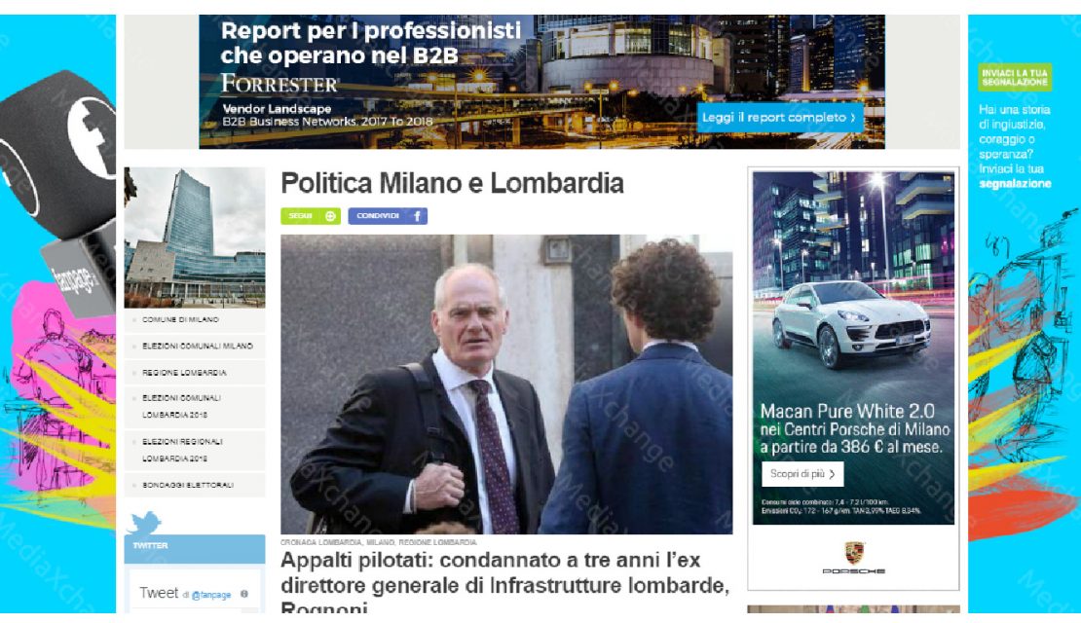Click the segnalazione link in the right sidebar

1015,184
